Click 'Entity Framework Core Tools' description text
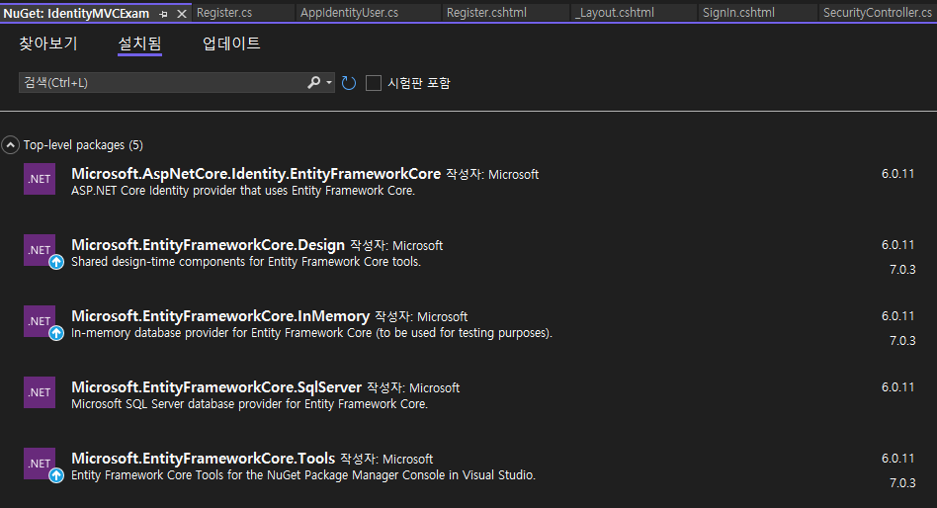The width and height of the screenshot is (937, 508). click(x=303, y=475)
